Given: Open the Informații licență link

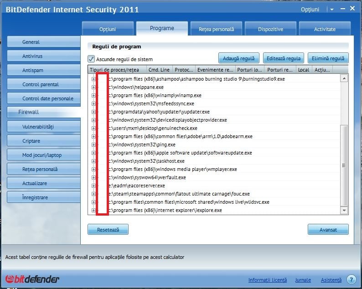Looking at the screenshot, I should click(x=268, y=280).
